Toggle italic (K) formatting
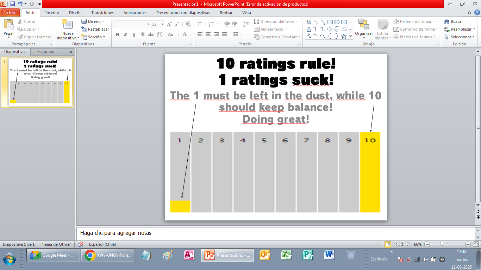 [x=126, y=34]
